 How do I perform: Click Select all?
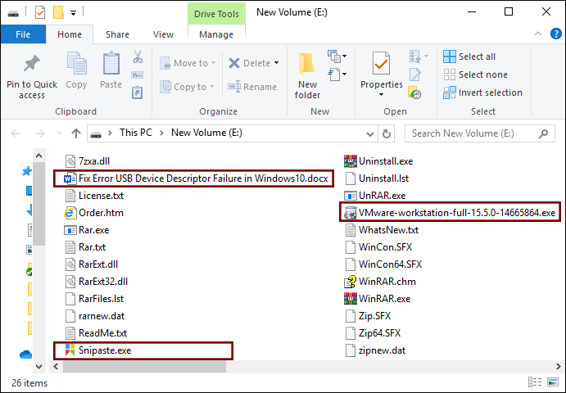pos(469,56)
